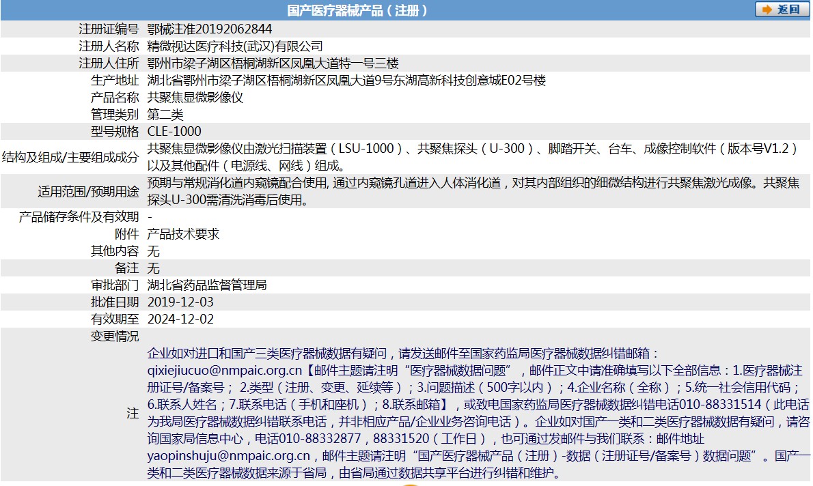Select approval department 湖北省药品监督管理局
813x486 pixels.
click(x=207, y=285)
